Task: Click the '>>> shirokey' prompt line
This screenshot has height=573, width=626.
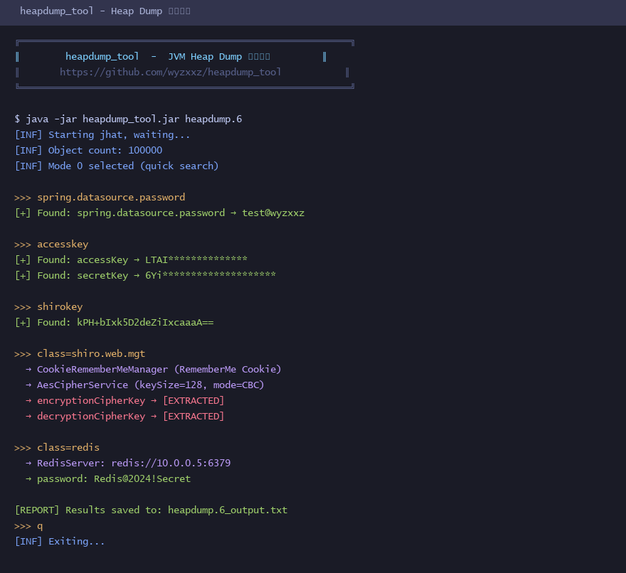Action: (48, 307)
